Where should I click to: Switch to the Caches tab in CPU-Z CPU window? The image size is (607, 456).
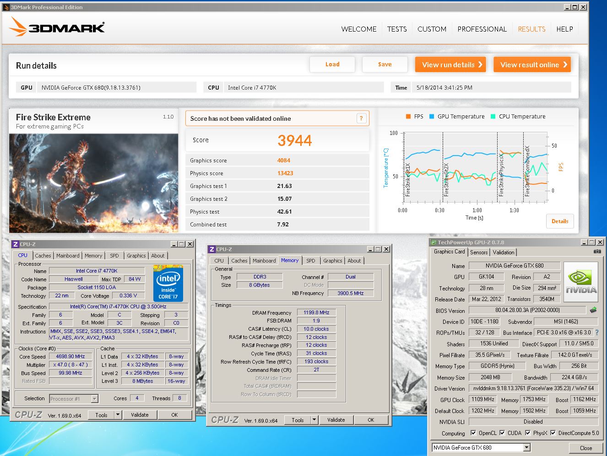pyautogui.click(x=43, y=256)
